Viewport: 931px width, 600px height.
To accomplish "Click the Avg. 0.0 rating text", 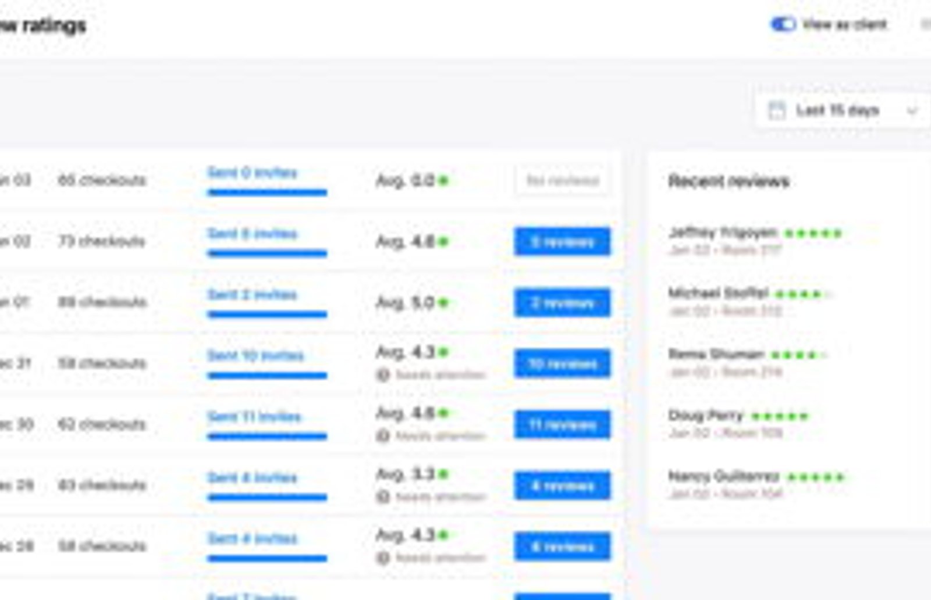I will (x=405, y=181).
